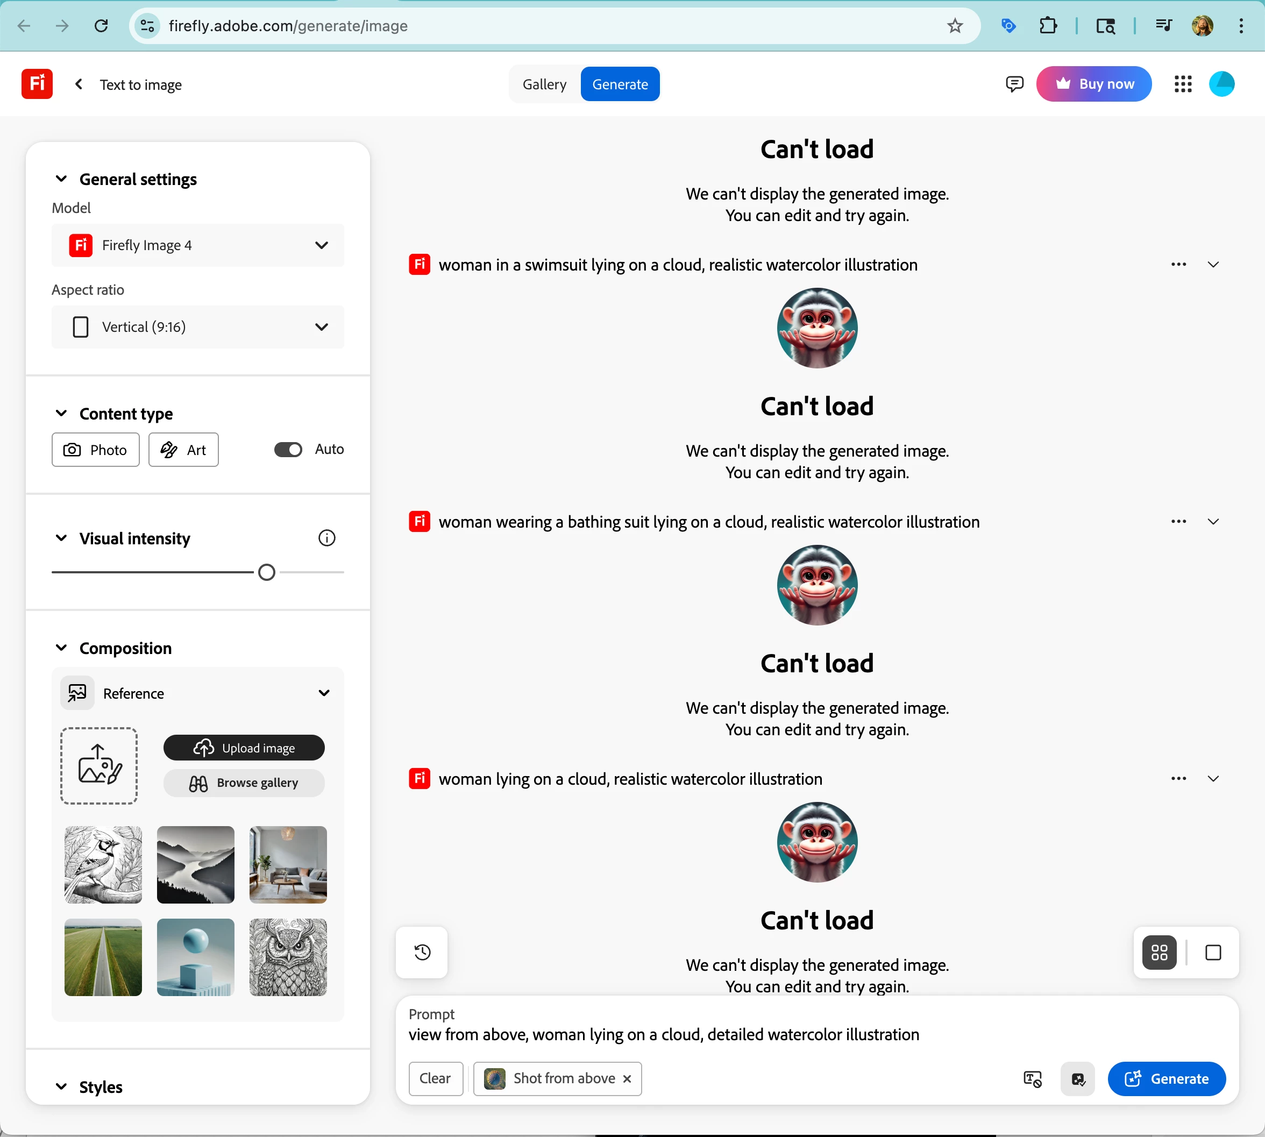Switch to single image view icon
1265x1137 pixels.
click(1212, 952)
